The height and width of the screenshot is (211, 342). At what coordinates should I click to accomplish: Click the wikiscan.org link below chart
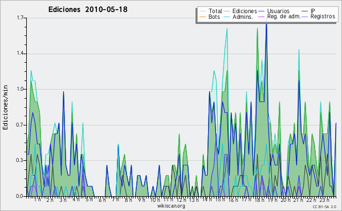coord(171,206)
